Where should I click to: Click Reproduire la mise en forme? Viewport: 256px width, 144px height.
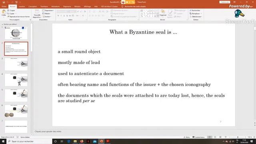point(18,17)
